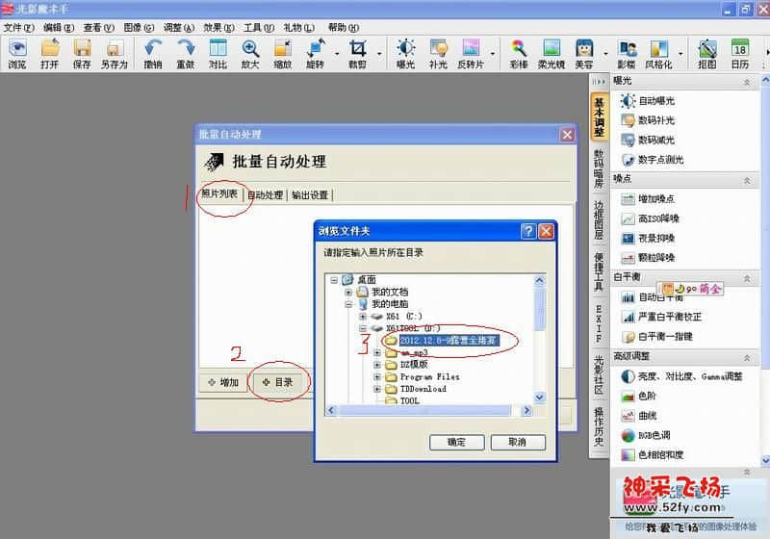770x539 pixels.
Task: Click the 另存为 save-as icon
Action: (115, 54)
